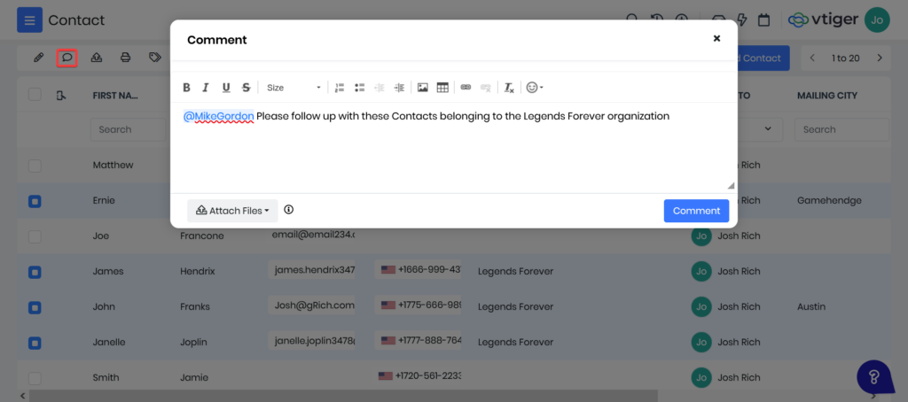
Task: Apply underline formatting to comment text
Action: 226,88
